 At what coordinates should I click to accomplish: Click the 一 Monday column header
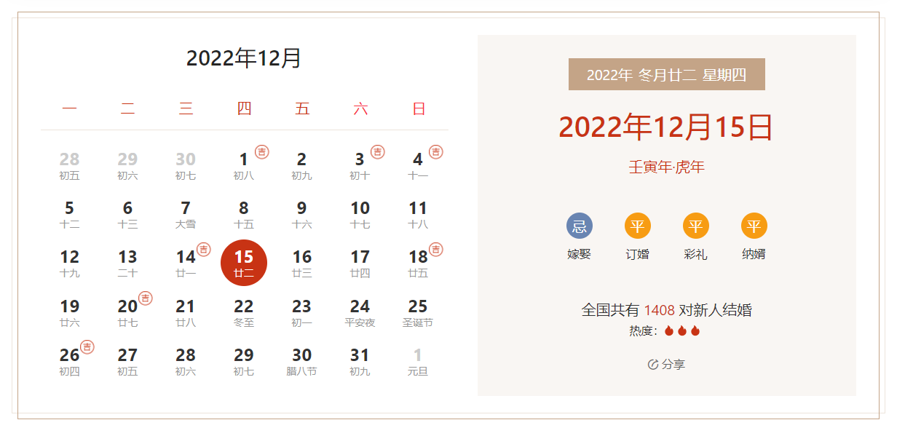(x=70, y=109)
